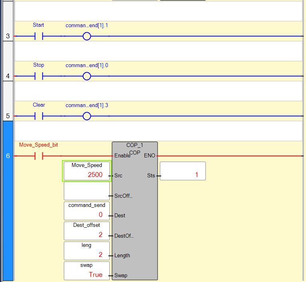Image resolution: width=306 pixels, height=282 pixels.
Task: Click the Length pin label
Action: click(122, 256)
